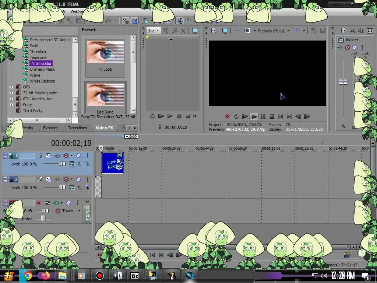Click Record in the preview transport
This screenshot has width=377, height=283.
227,117
